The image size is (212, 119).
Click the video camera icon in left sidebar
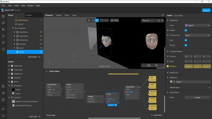pos(3,23)
